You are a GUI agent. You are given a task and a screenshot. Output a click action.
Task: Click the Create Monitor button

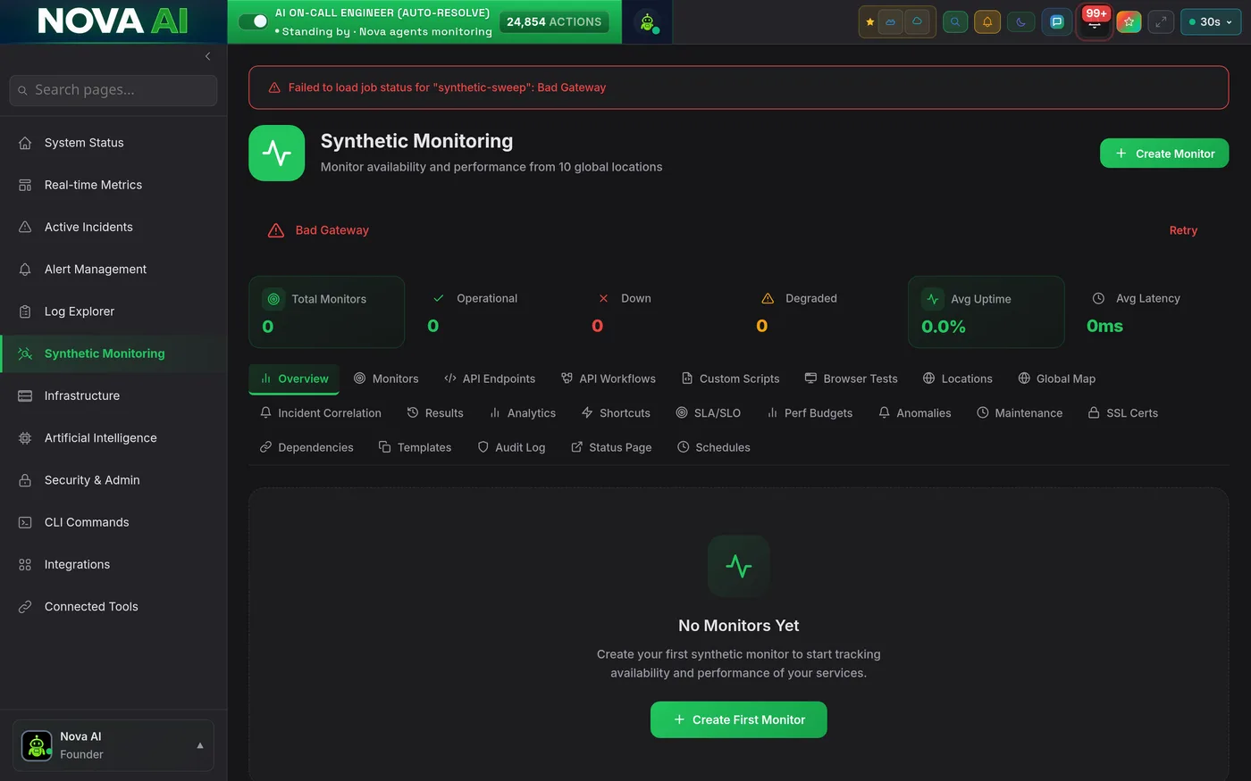pos(1164,154)
